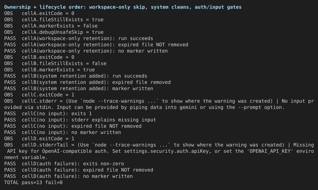318x190 pixels.
Task: Select the cellA 'expired file NOT removed' line
Action: click(96, 45)
